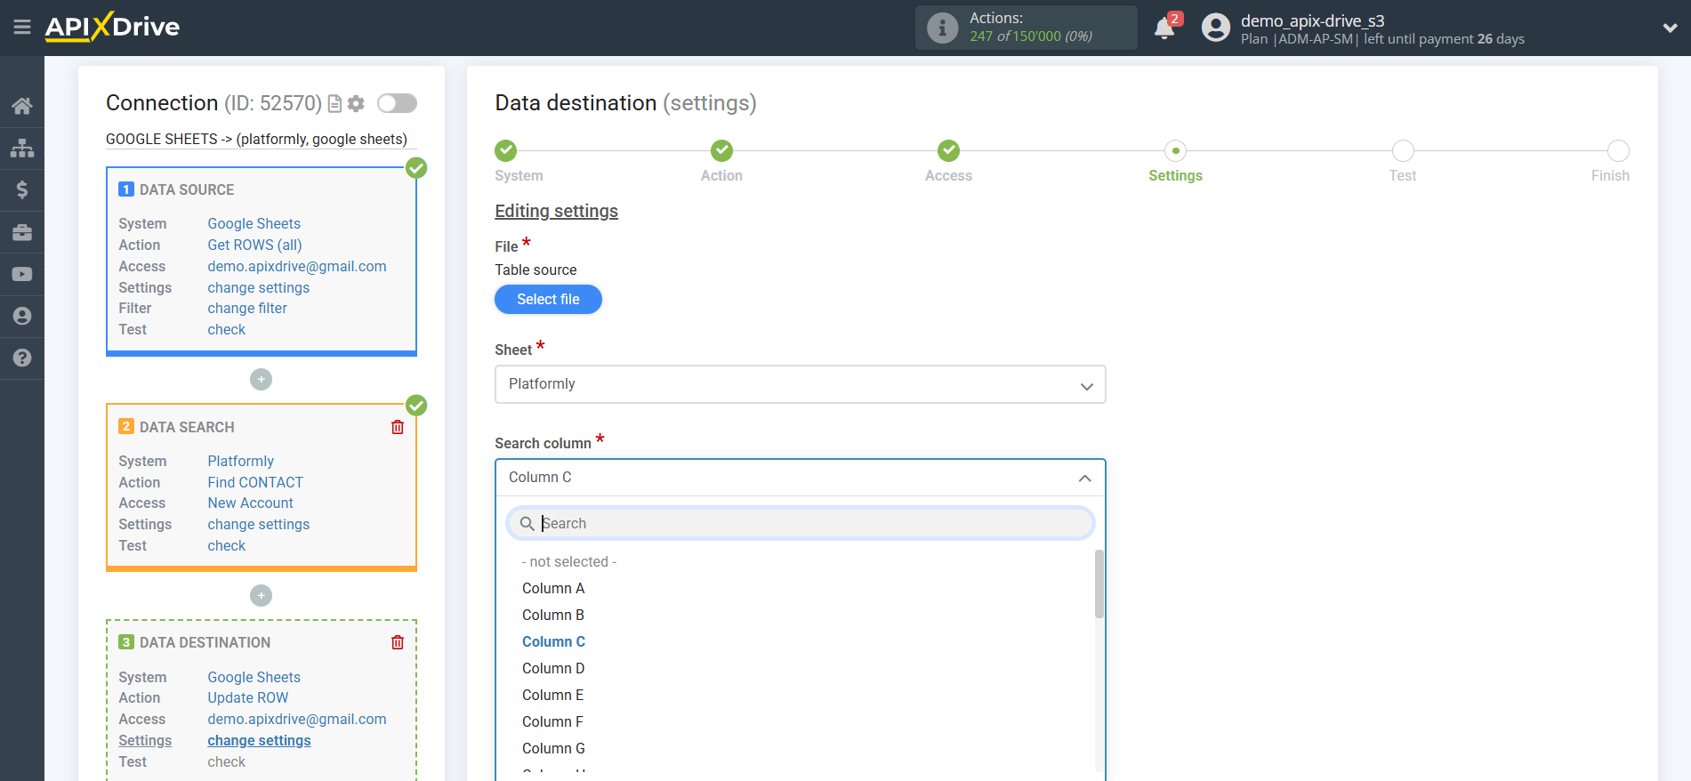Click the Editing settings heading
This screenshot has height=781, width=1691.
click(x=556, y=211)
